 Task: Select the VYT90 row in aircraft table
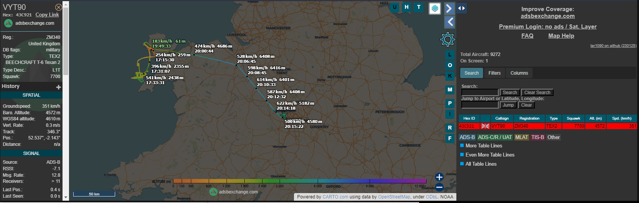pyautogui.click(x=548, y=126)
